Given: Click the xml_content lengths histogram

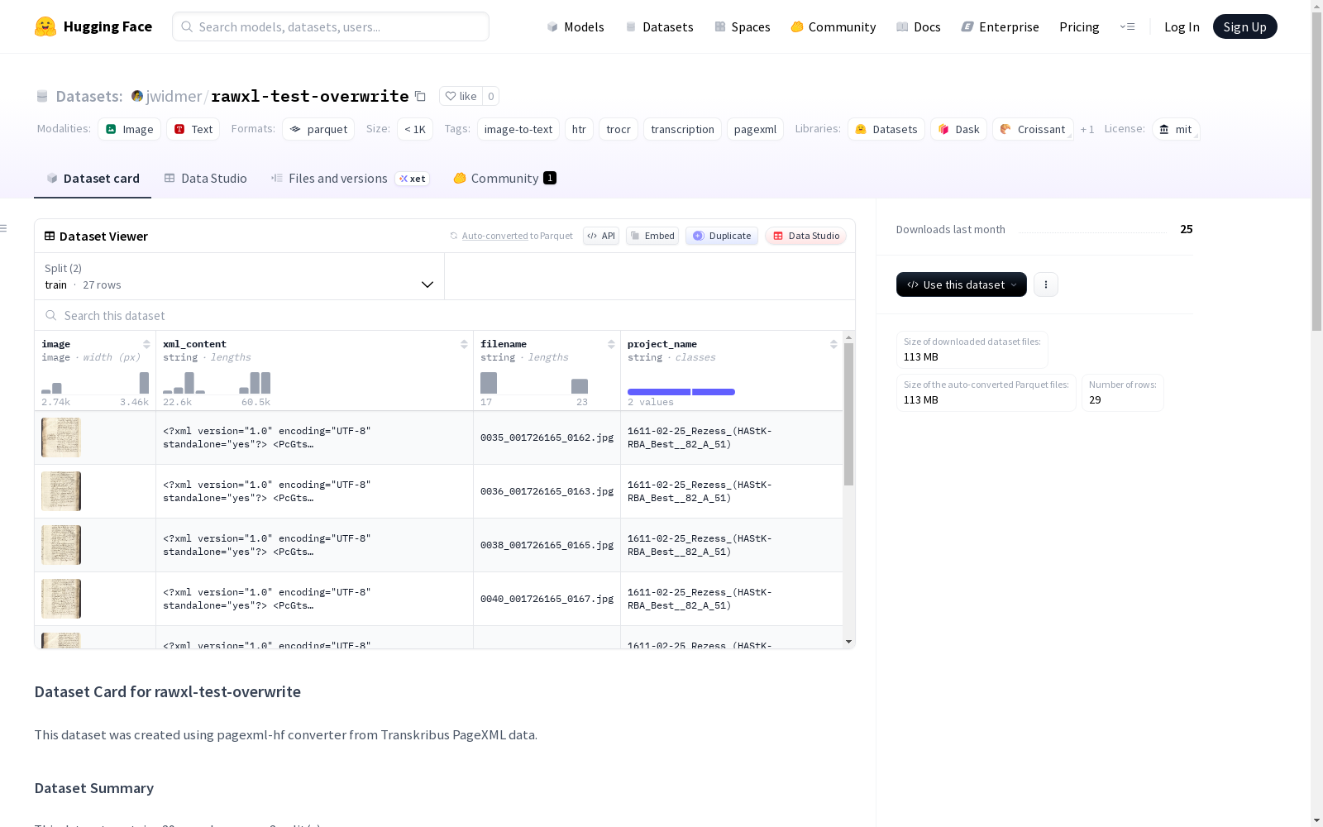Looking at the screenshot, I should [217, 382].
